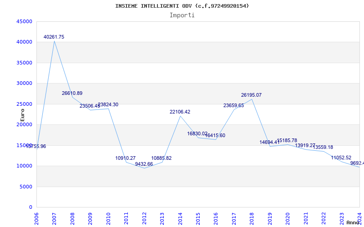Viewport: 364px width, 227px height.
Task: Click the 30000 y-axis tick
Action: pos(25,83)
